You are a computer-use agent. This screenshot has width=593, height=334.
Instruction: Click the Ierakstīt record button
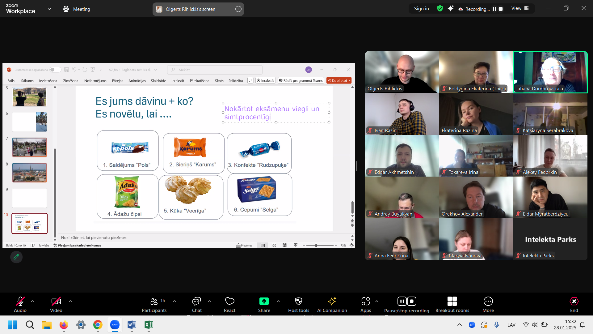point(265,80)
